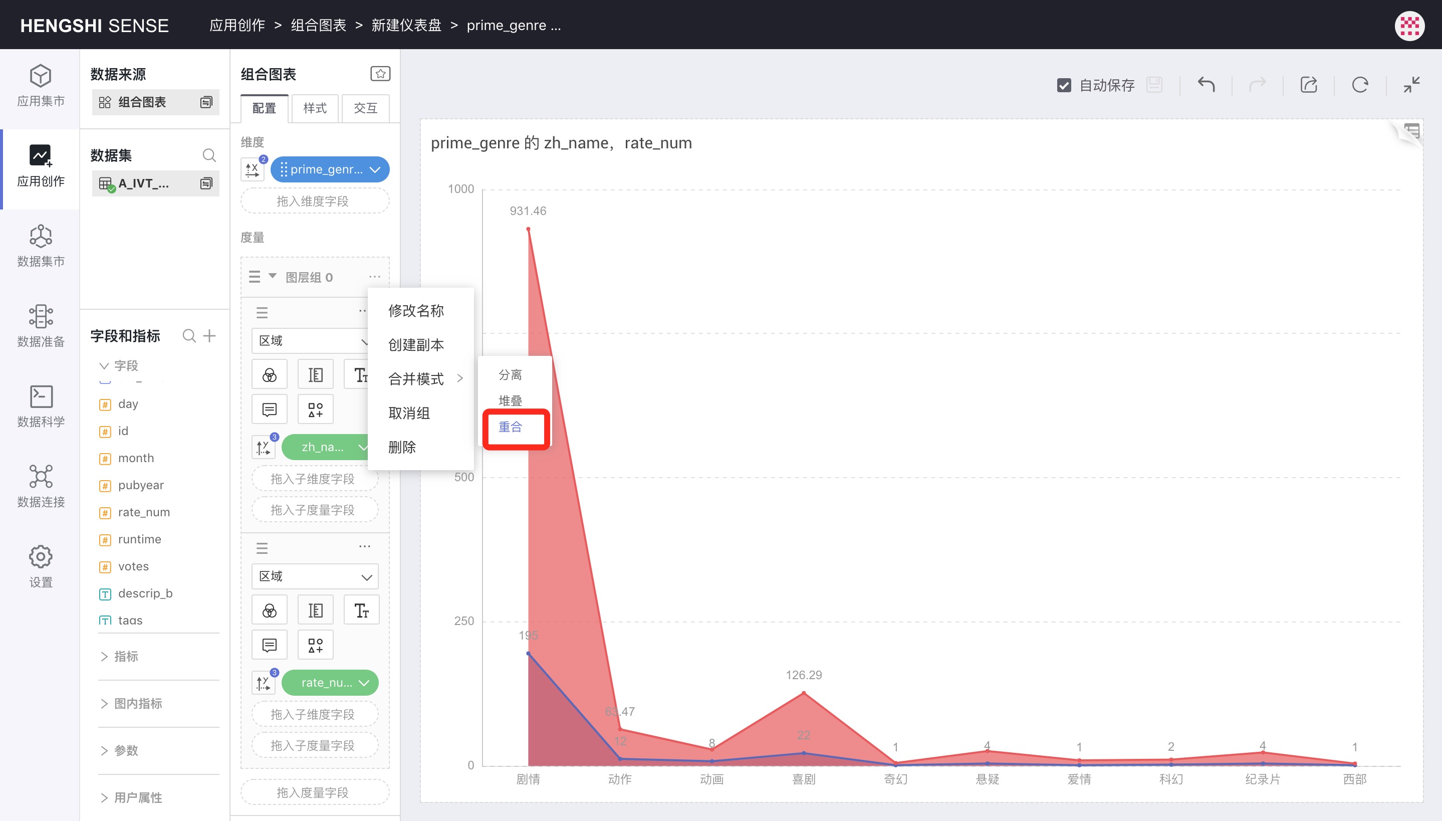Go to 数据集市 in the sidebar
This screenshot has height=821, width=1442.
pos(41,247)
